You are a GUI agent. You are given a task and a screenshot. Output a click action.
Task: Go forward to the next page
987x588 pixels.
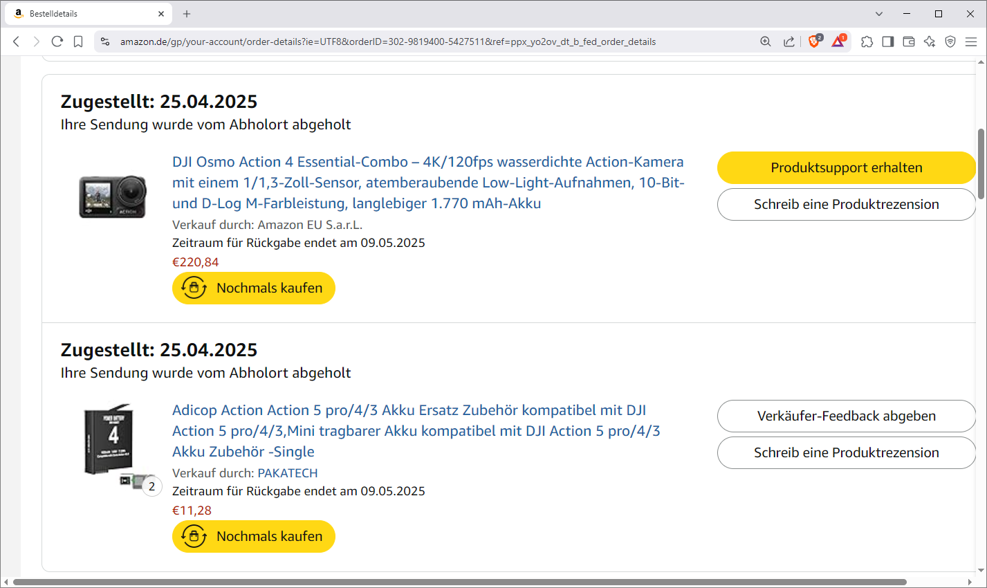click(x=37, y=42)
